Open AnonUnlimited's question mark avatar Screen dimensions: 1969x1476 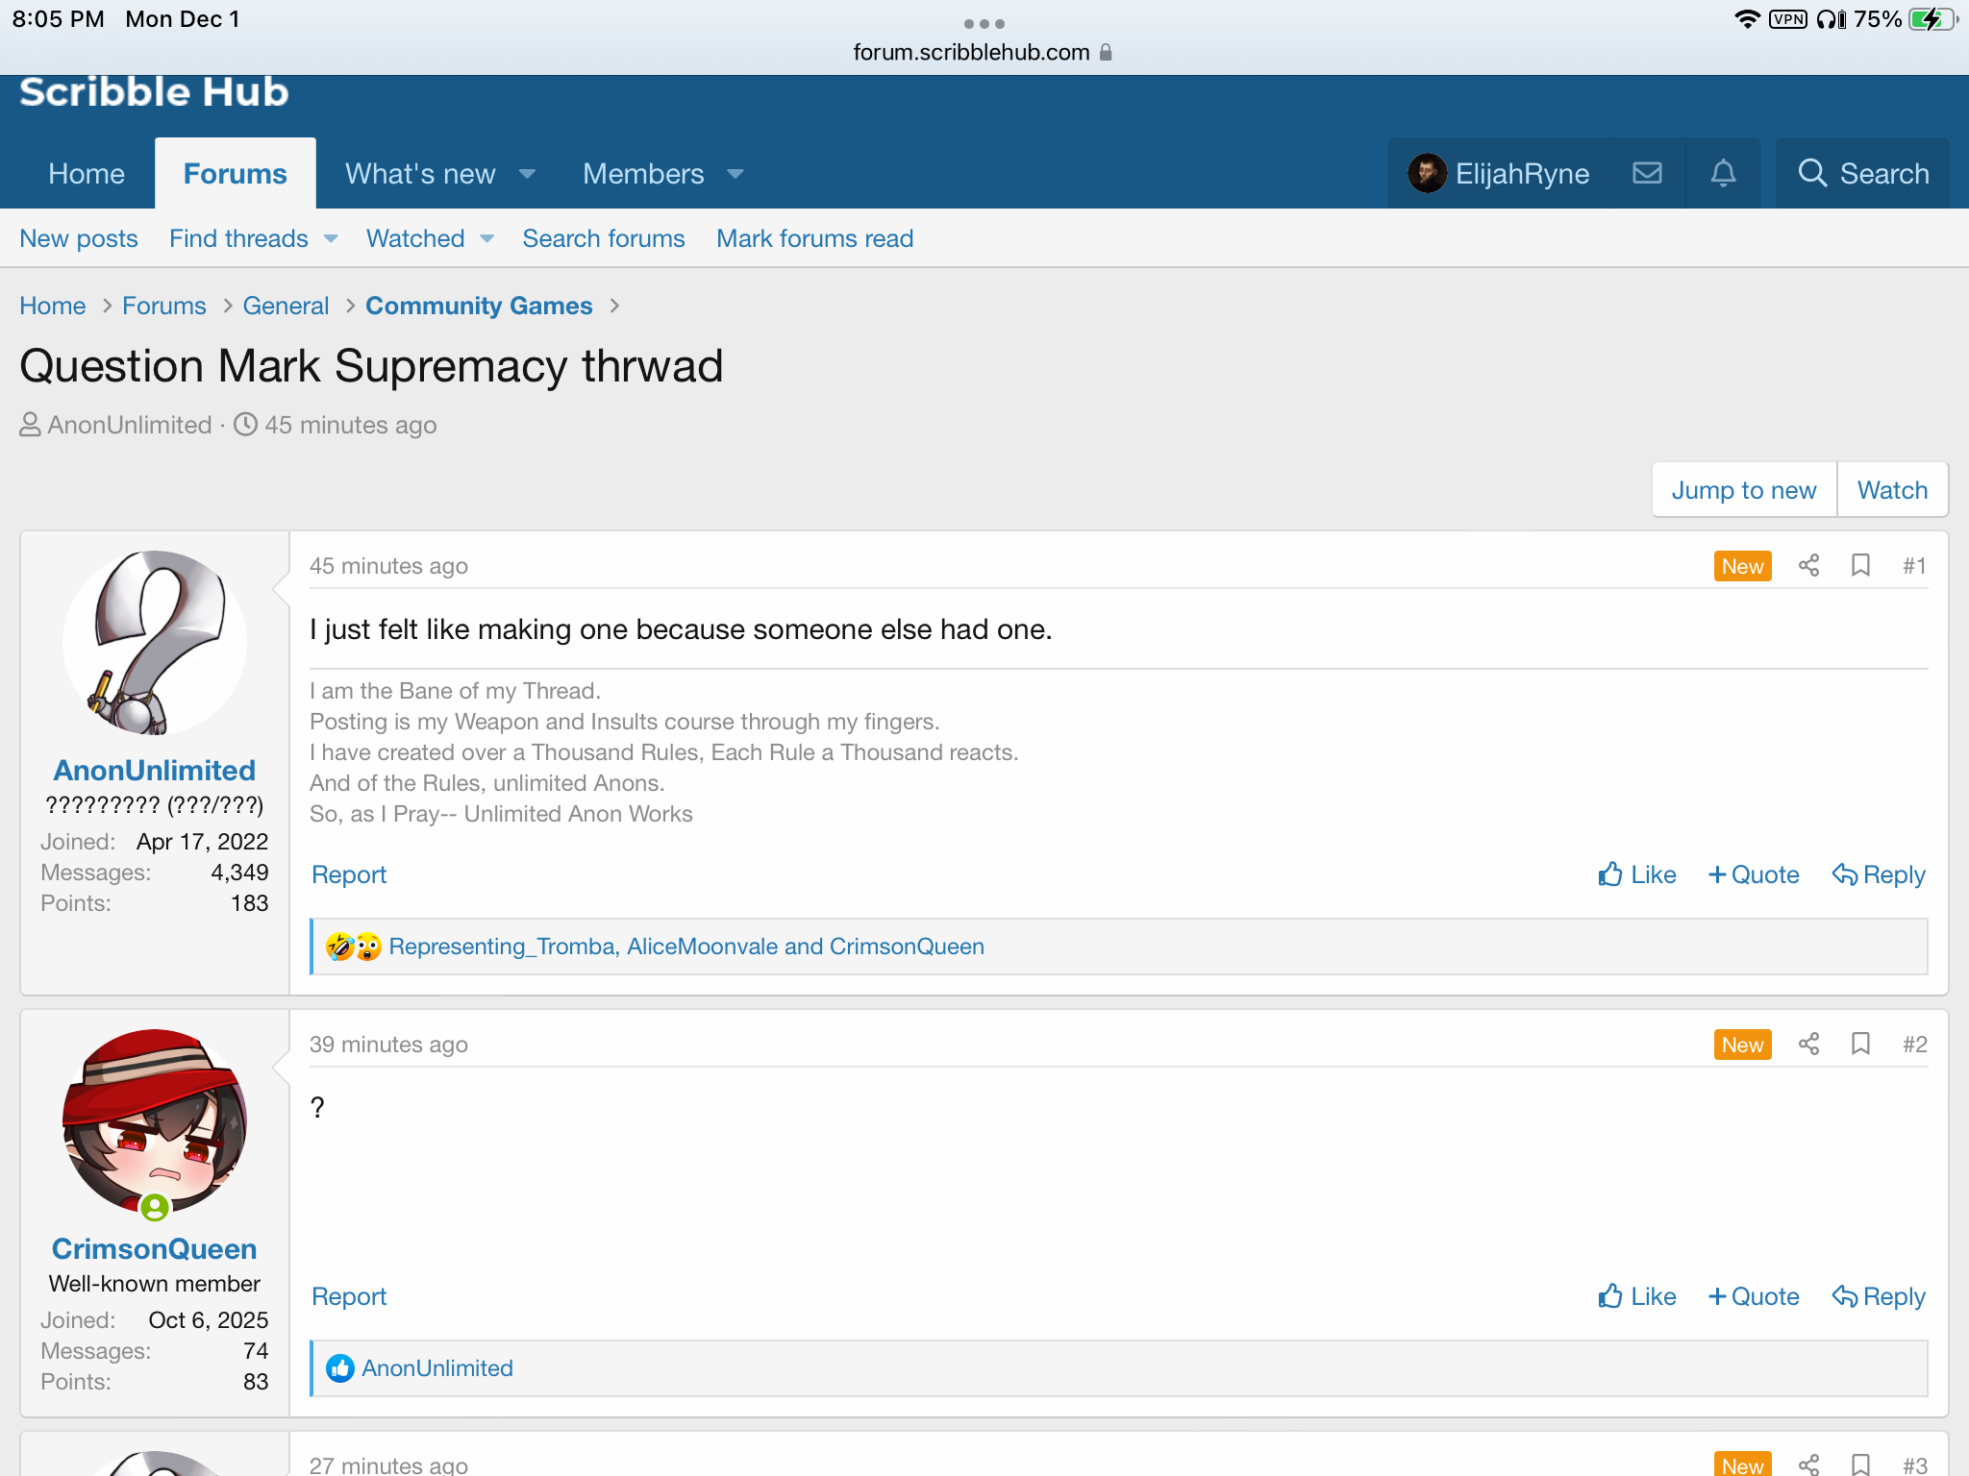pos(154,642)
